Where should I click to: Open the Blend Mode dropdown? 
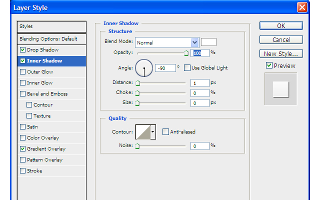[x=194, y=42]
